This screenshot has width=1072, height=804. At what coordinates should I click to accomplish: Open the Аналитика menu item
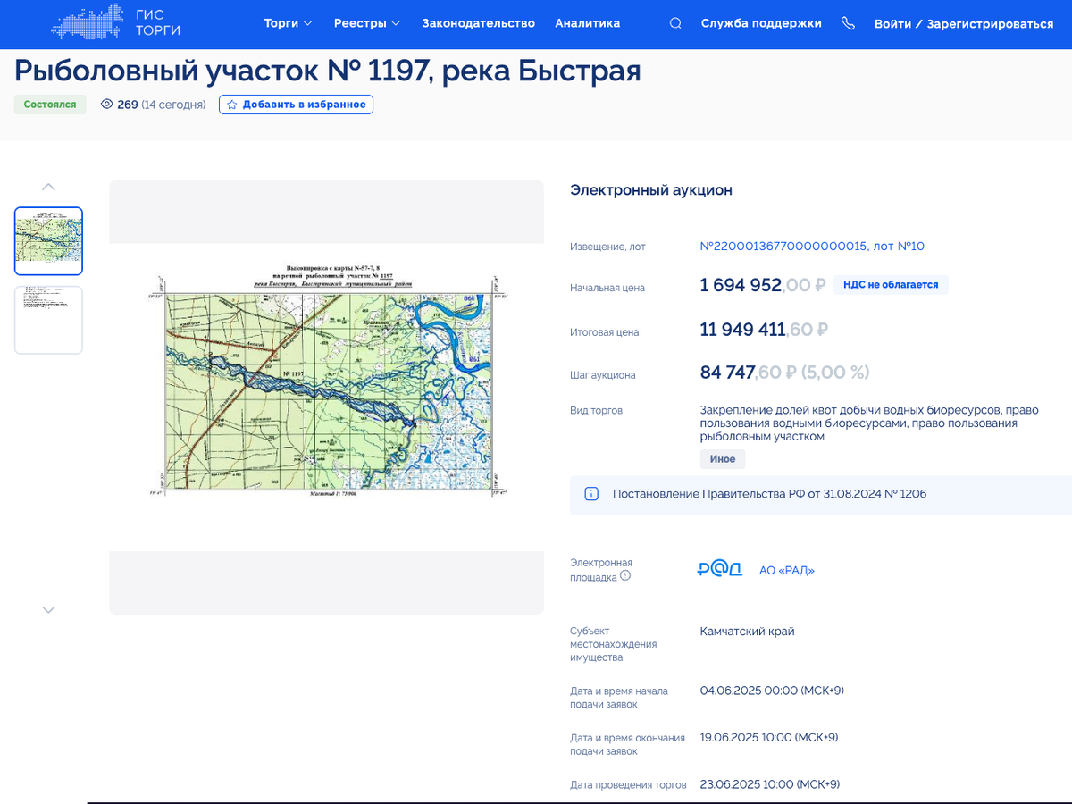[x=587, y=23]
